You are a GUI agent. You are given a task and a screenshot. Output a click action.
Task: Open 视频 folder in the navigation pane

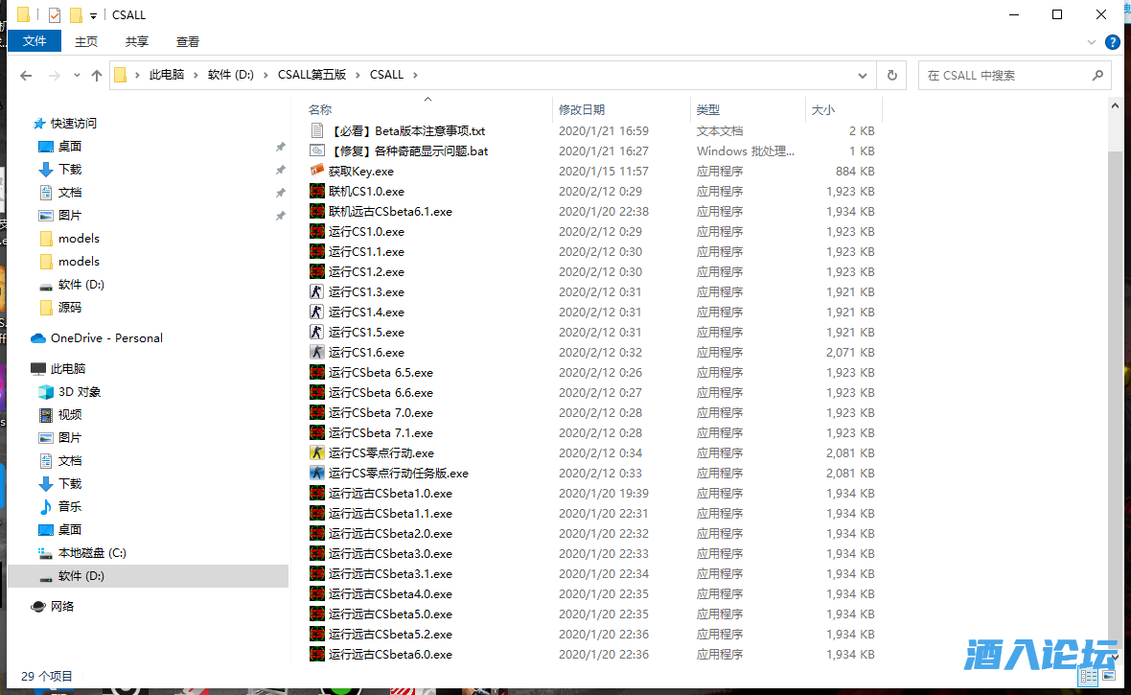click(70, 415)
